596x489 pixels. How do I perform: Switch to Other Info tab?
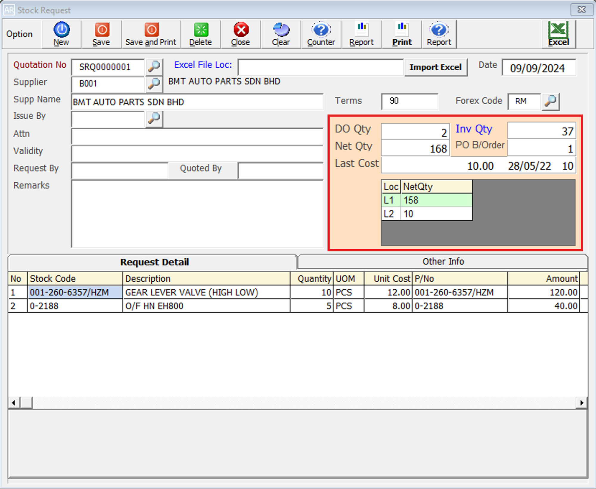point(443,262)
